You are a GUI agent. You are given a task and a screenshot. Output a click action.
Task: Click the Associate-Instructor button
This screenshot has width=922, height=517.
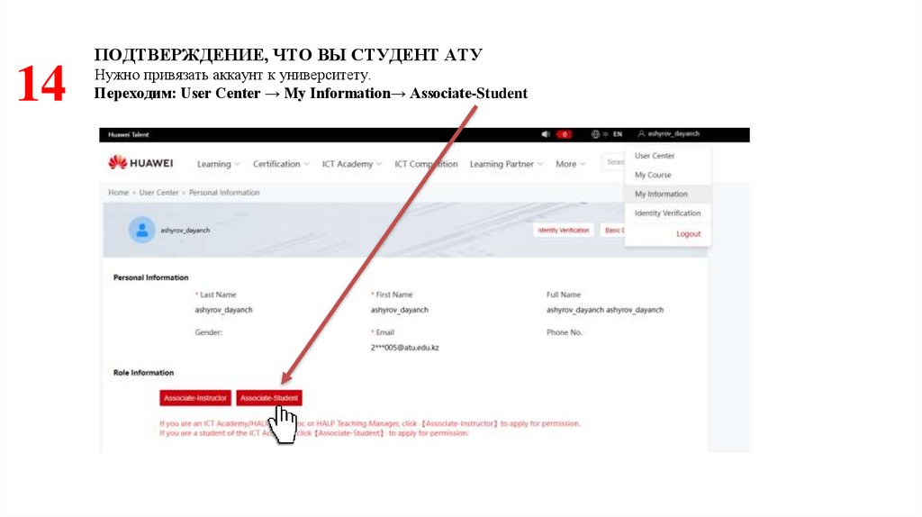pos(195,398)
